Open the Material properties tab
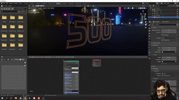This screenshot has height=100, width=179. [x=149, y=55]
